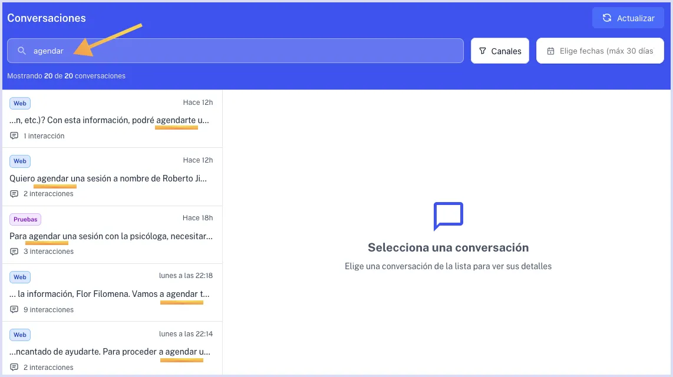Click the search magnifying glass icon
673x377 pixels.
coord(21,51)
